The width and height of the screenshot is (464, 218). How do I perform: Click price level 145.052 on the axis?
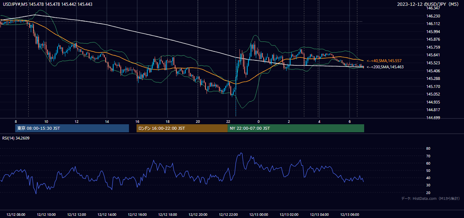pyautogui.click(x=434, y=94)
